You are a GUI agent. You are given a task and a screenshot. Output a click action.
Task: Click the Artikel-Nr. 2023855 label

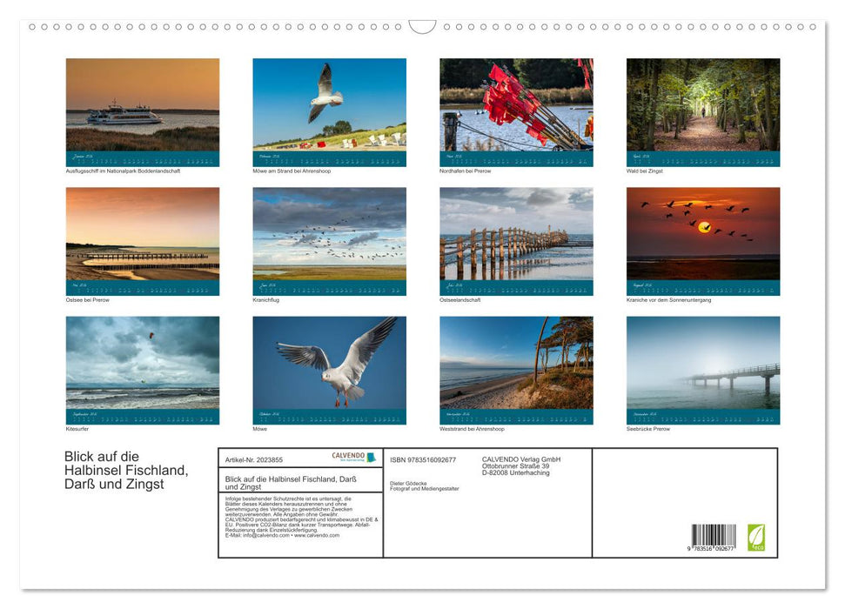point(254,459)
